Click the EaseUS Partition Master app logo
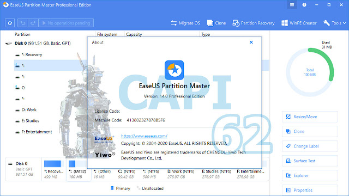The width and height of the screenshot is (349, 196). [174, 70]
